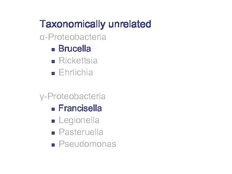Click the square bullet beside Francisella

click(x=53, y=109)
